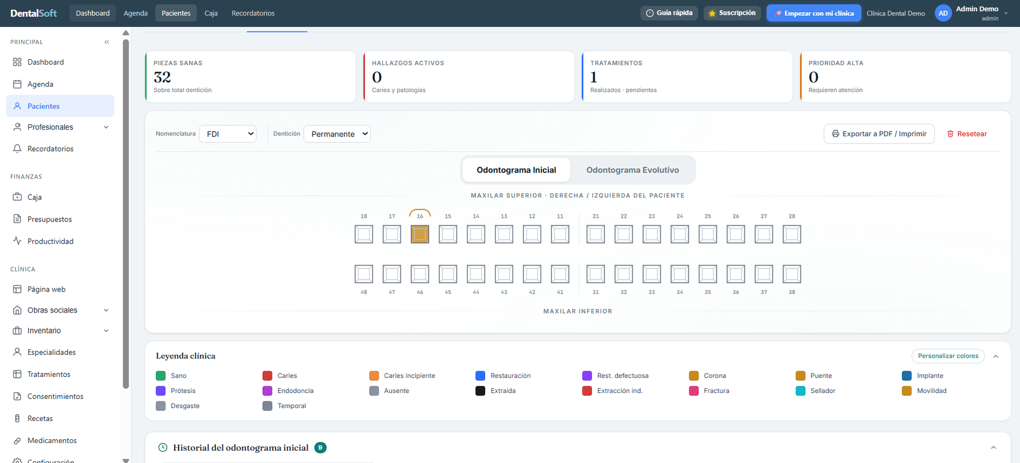This screenshot has width=1020, height=463.
Task: Click the sidebar vertical scrollbar
Action: (126, 213)
